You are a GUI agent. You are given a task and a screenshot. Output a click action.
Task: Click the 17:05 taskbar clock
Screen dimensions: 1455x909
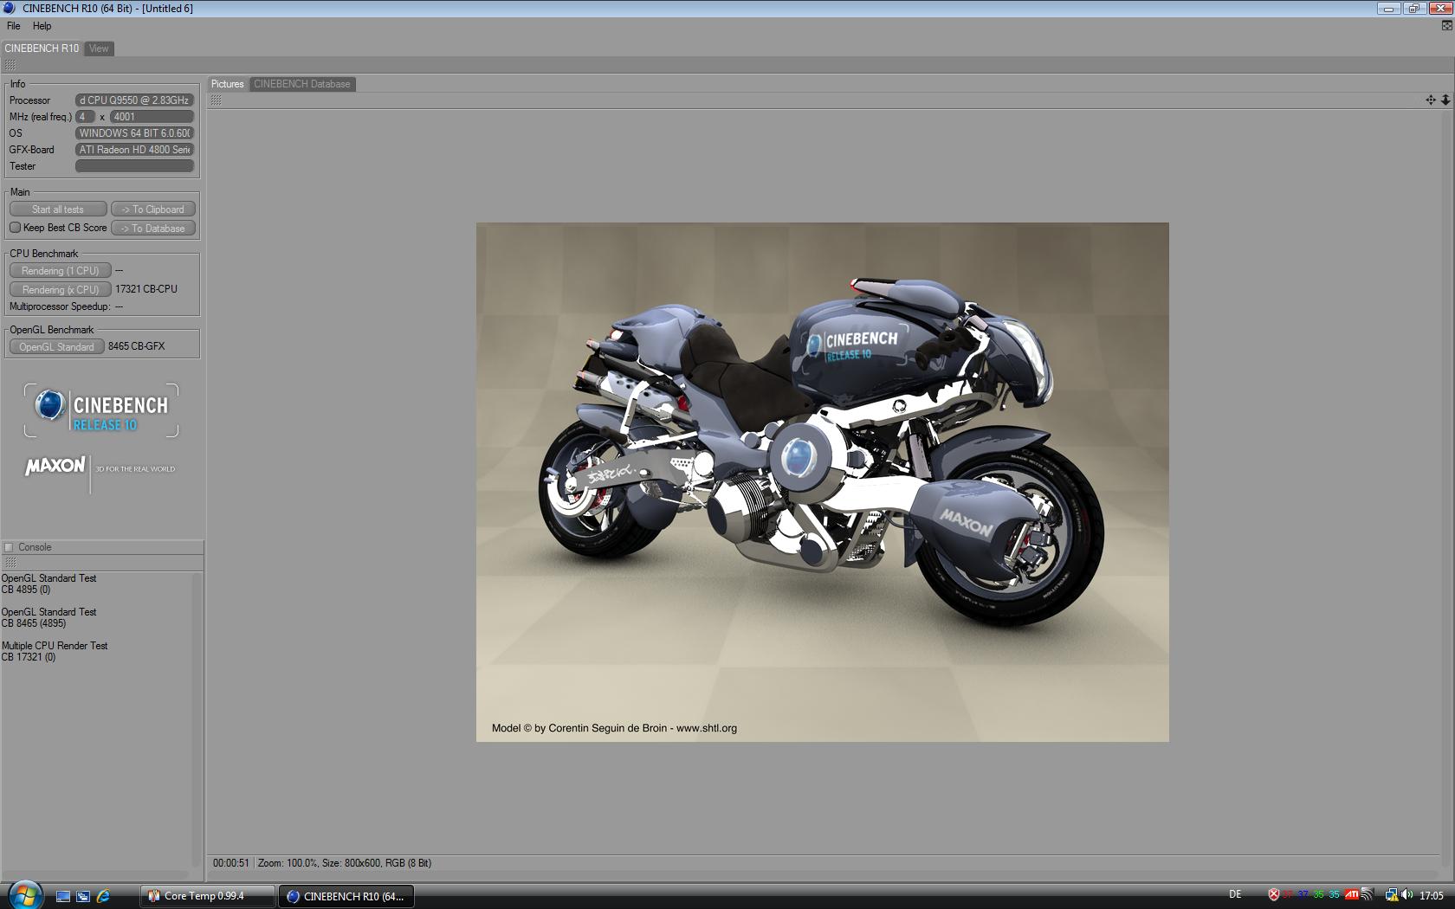[1432, 896]
